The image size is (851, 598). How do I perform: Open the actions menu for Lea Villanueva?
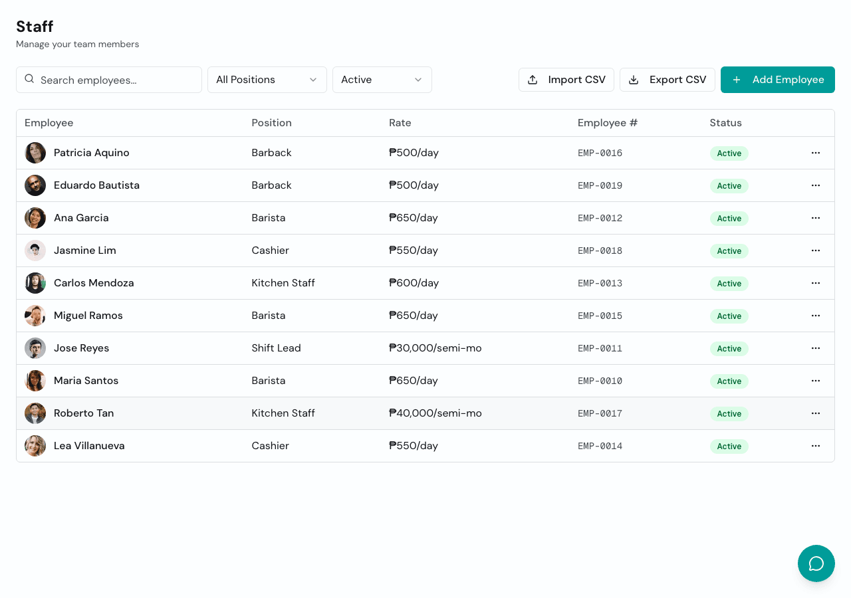point(816,446)
